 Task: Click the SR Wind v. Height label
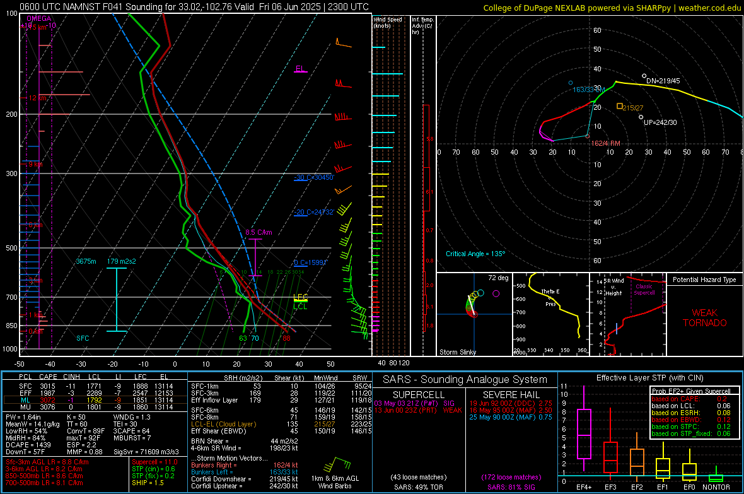(x=613, y=287)
